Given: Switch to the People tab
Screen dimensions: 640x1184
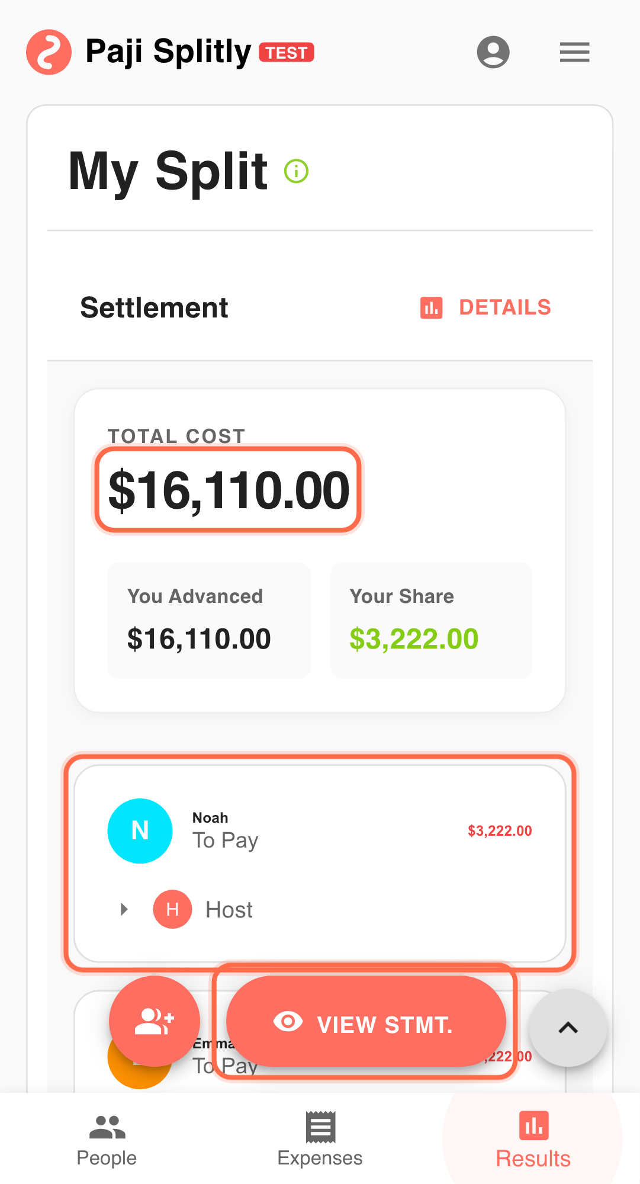Looking at the screenshot, I should [x=107, y=1140].
